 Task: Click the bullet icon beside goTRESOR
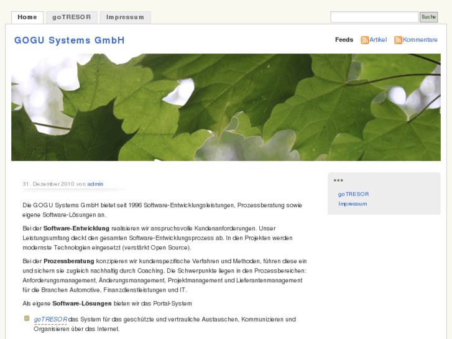[27, 318]
